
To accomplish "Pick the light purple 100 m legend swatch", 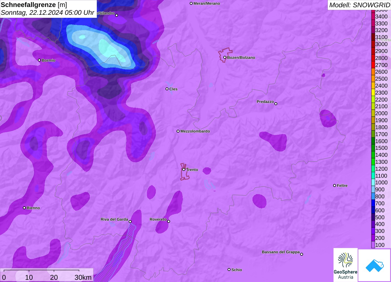I will click(x=373, y=245).
